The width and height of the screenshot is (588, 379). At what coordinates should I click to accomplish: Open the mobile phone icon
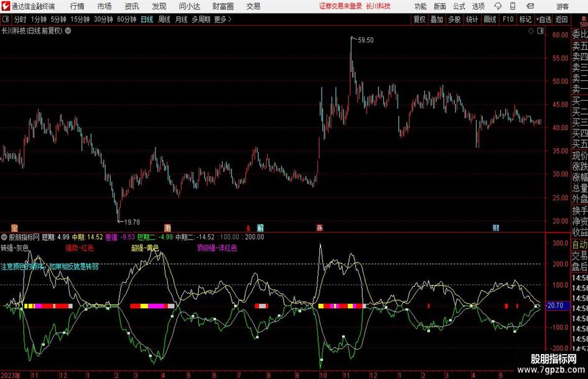513,6
